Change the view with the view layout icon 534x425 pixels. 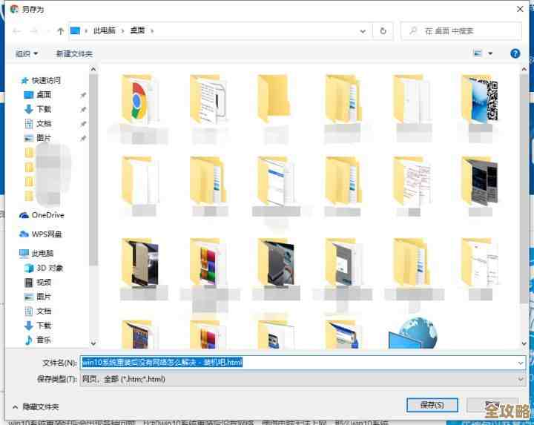pos(478,53)
